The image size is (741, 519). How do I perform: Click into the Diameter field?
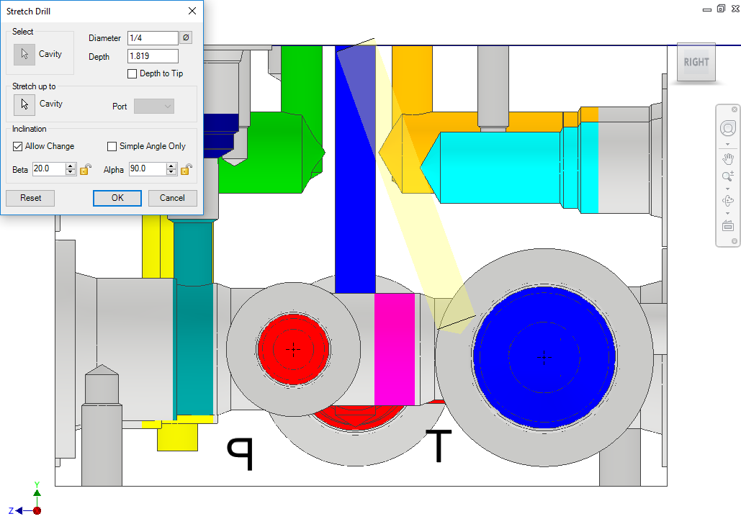(x=153, y=37)
